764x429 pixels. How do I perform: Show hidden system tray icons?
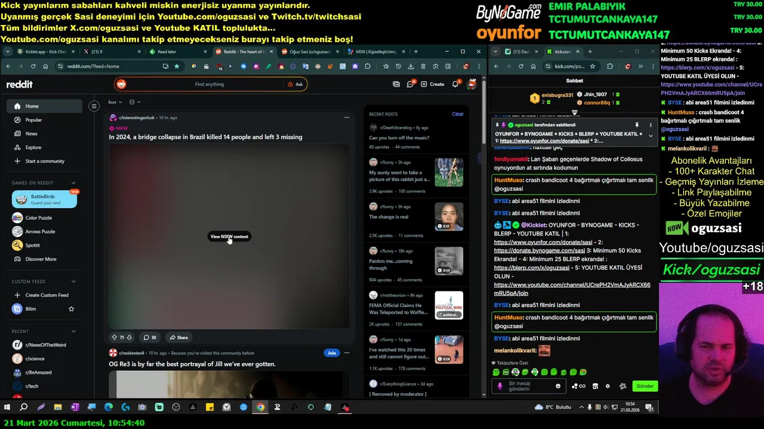point(581,407)
